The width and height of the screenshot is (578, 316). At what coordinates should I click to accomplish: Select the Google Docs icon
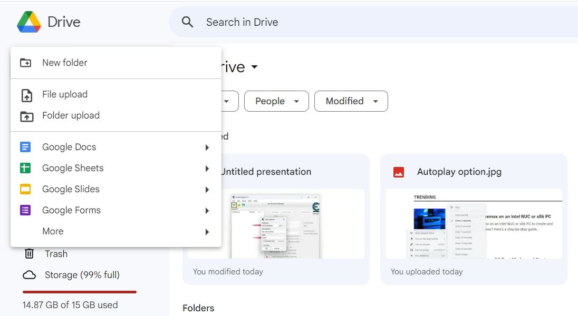(25, 147)
